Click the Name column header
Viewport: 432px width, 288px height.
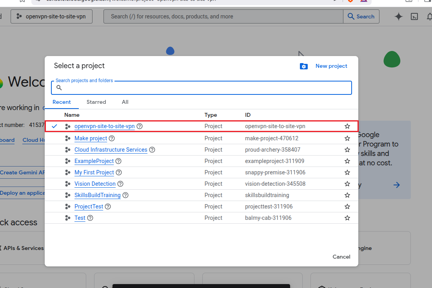click(72, 115)
